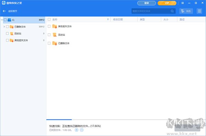Image resolution: width=206 pixels, height=136 pixels.
Task: Pause the quick scan
Action: tap(82, 130)
